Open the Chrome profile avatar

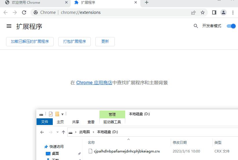tap(224, 12)
